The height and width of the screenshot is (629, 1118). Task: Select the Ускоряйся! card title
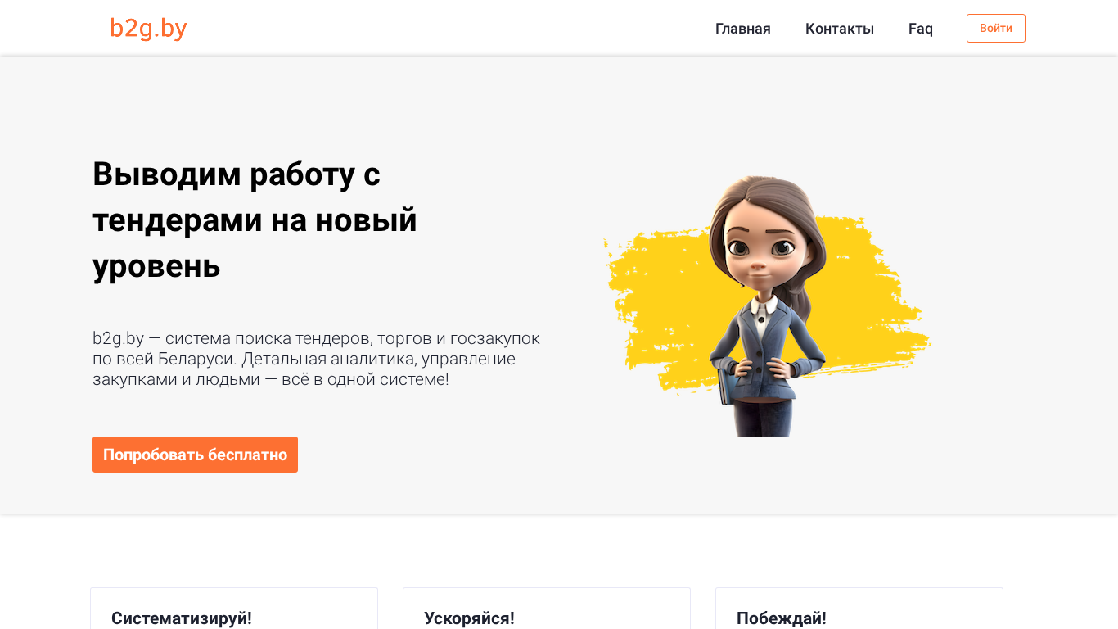(469, 618)
